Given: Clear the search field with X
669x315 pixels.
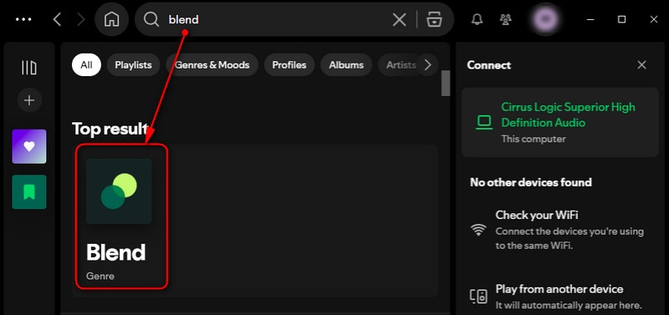Looking at the screenshot, I should (x=400, y=19).
